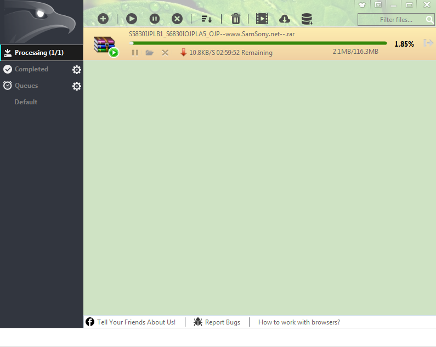Open the Report Bugs link
This screenshot has width=436, height=347.
point(217,322)
